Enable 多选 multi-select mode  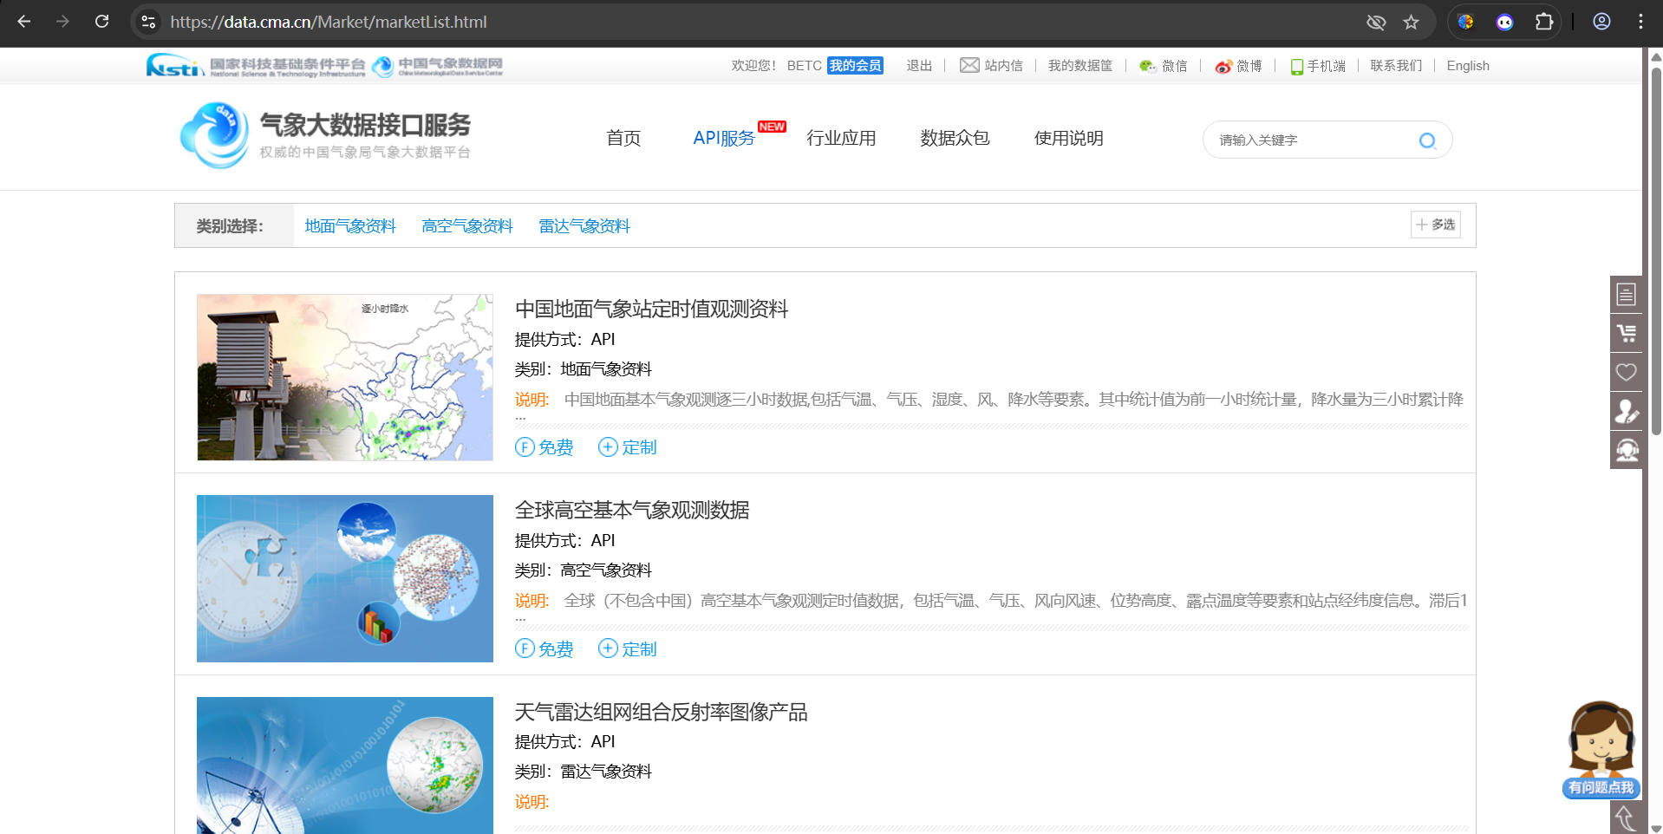click(1436, 225)
